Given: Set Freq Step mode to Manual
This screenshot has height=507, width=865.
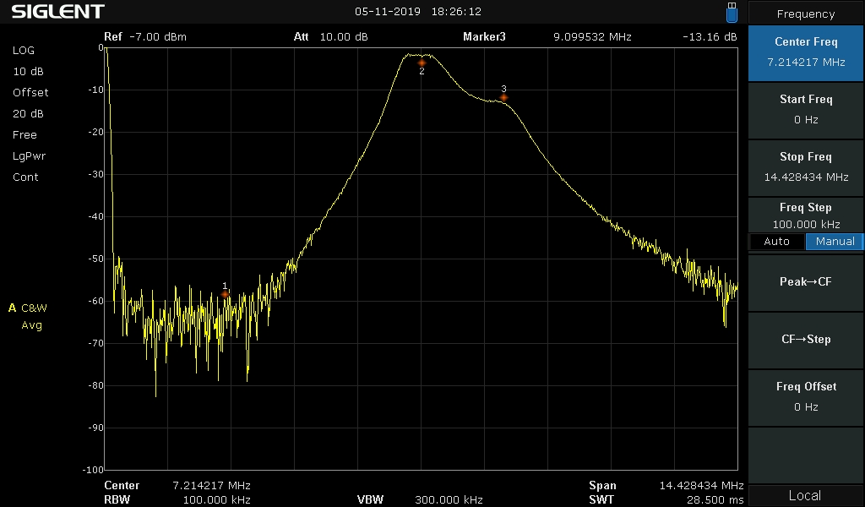Looking at the screenshot, I should (835, 241).
